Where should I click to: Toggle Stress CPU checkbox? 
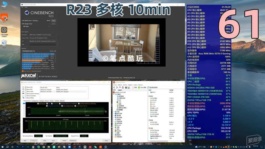tap(25, 87)
